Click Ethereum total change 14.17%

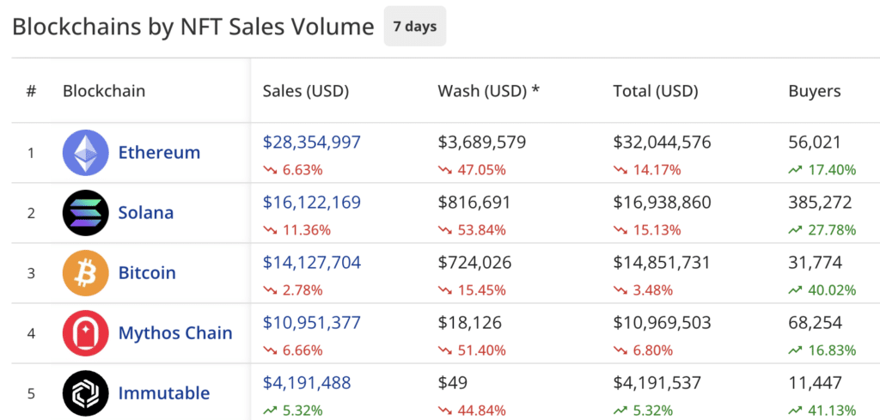coord(647,170)
